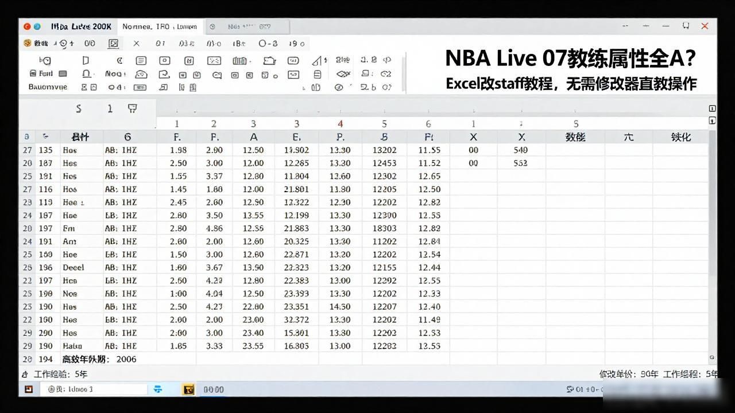Click the X icon in the quick toolbar
This screenshot has width=735, height=413.
coord(136,44)
